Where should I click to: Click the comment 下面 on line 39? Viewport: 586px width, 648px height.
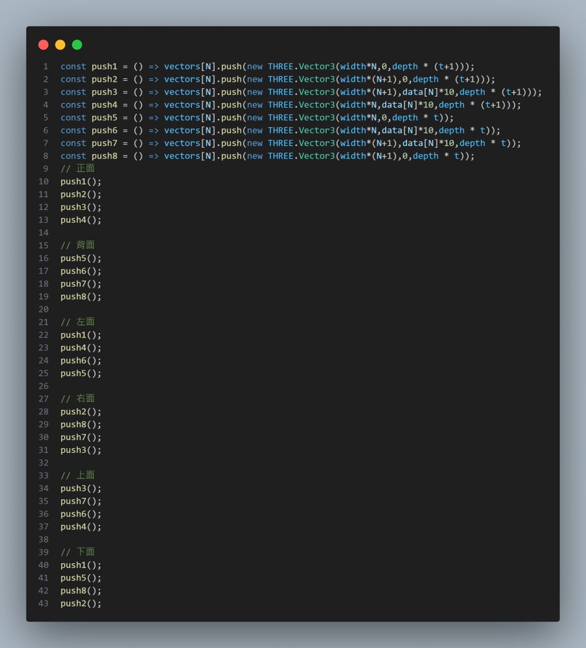click(78, 552)
